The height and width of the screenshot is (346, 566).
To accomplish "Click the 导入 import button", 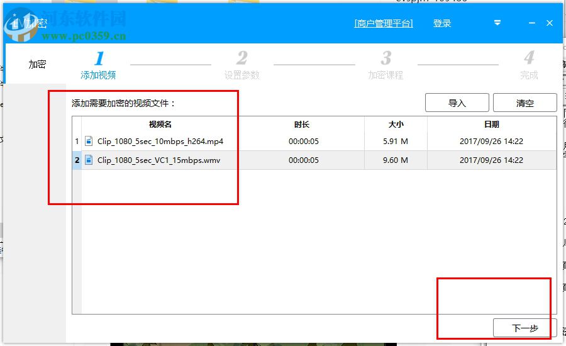I will 457,103.
